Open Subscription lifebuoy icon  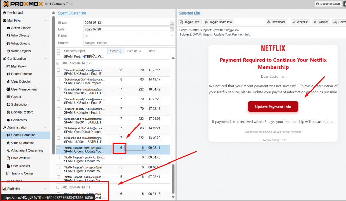[x=8, y=105]
